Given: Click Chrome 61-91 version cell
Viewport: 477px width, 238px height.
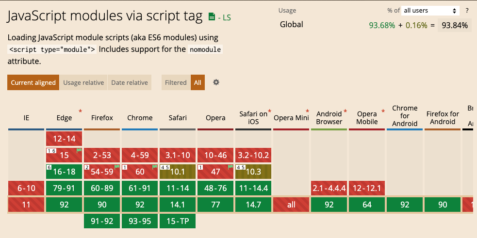Looking at the screenshot, I should (140, 188).
